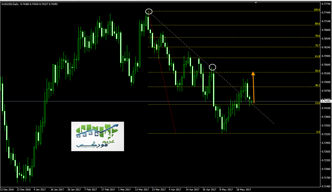Click 0.77140 on the price scale

326,21
